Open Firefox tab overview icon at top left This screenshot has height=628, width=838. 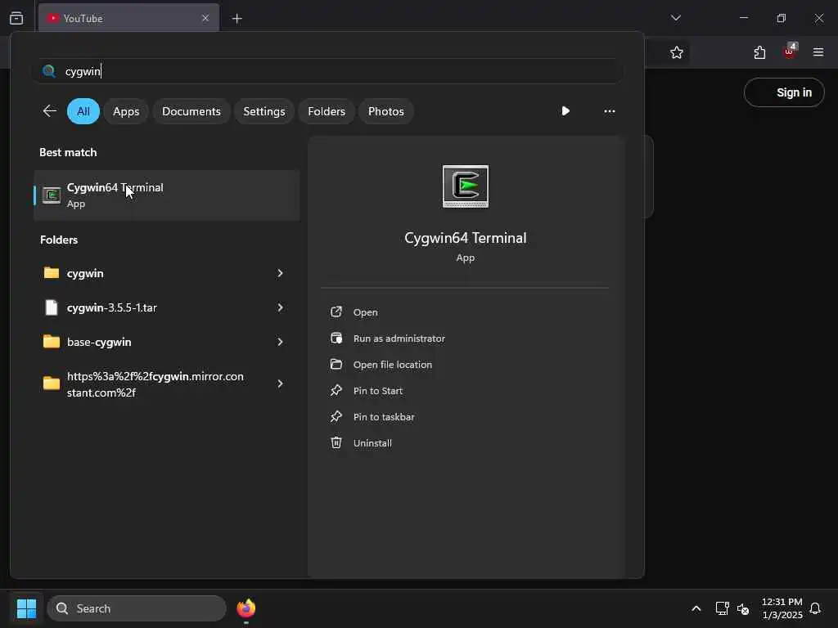tap(16, 18)
